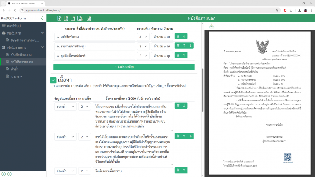Open เดสก์ท็อป in the sidebar
The height and width of the screenshot is (177, 315).
23,25
